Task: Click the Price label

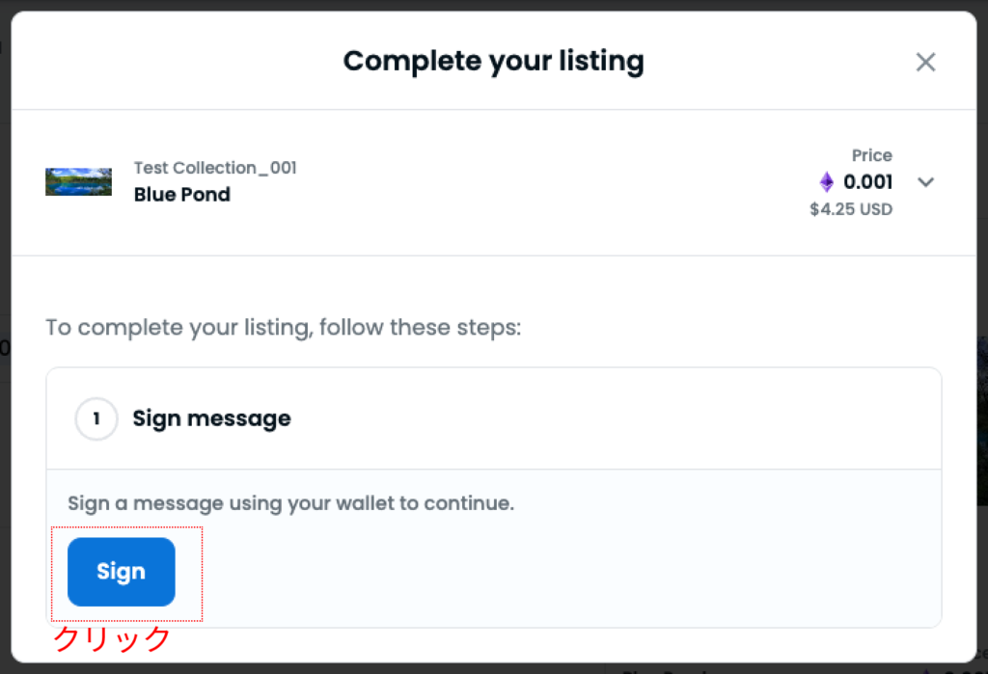Action: (x=871, y=155)
